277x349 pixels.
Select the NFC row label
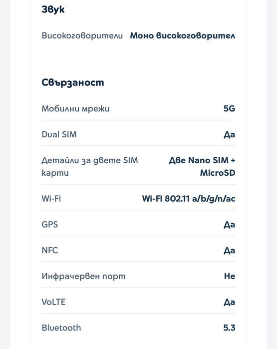point(50,251)
